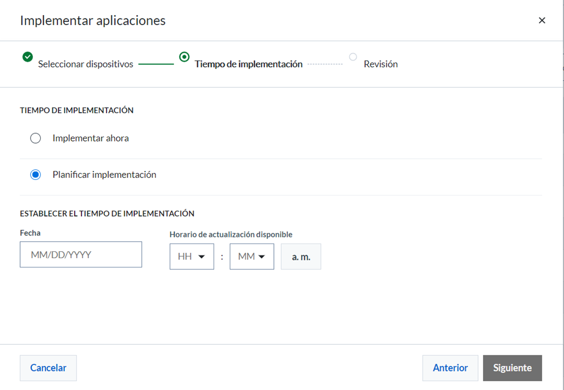Click the Fecha field label
This screenshot has width=564, height=390.
pyautogui.click(x=30, y=233)
